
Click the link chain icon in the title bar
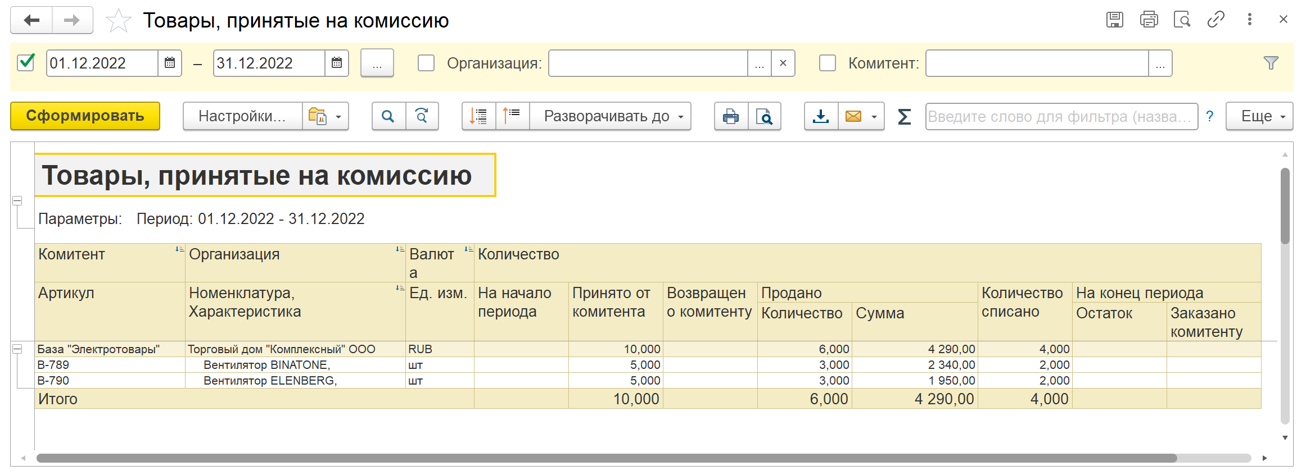(x=1215, y=20)
